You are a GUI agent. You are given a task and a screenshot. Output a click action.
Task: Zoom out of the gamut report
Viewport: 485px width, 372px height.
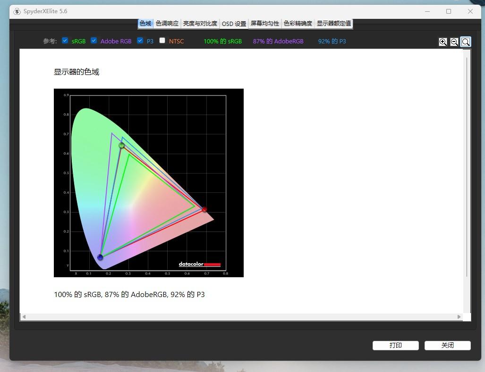point(454,41)
